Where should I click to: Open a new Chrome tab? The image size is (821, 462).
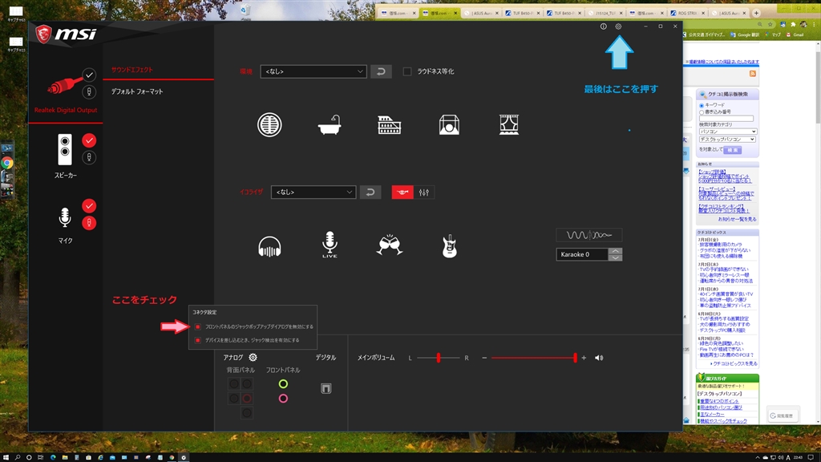pos(756,13)
